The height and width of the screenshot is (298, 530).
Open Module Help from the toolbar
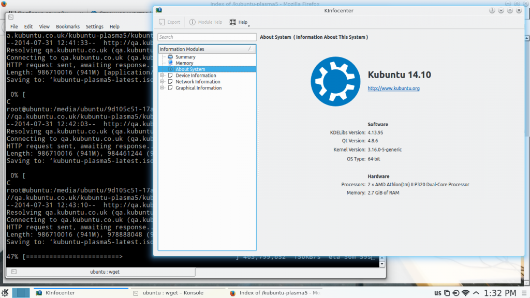[x=205, y=22]
